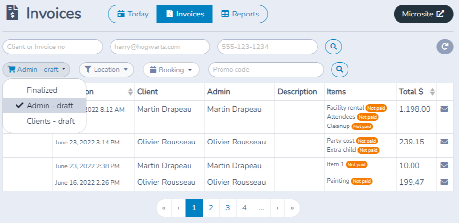This screenshot has height=223, width=459.
Task: Go to first page with « button
Action: 164,208
